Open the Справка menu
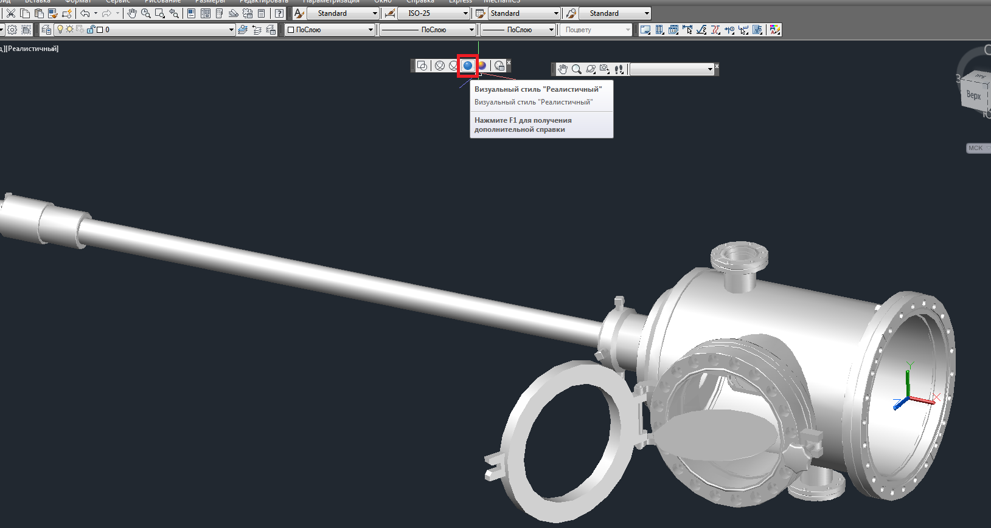The image size is (991, 528). 420,2
